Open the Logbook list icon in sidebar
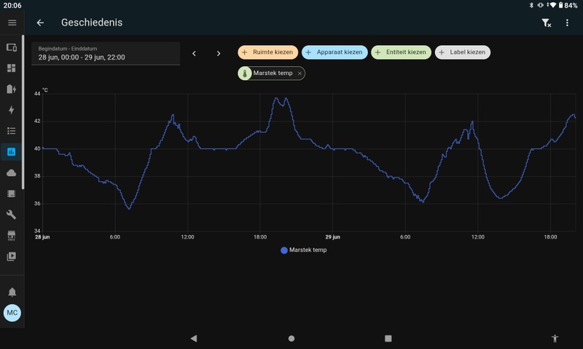Screen dimensions: 583x349 [x=12, y=131]
